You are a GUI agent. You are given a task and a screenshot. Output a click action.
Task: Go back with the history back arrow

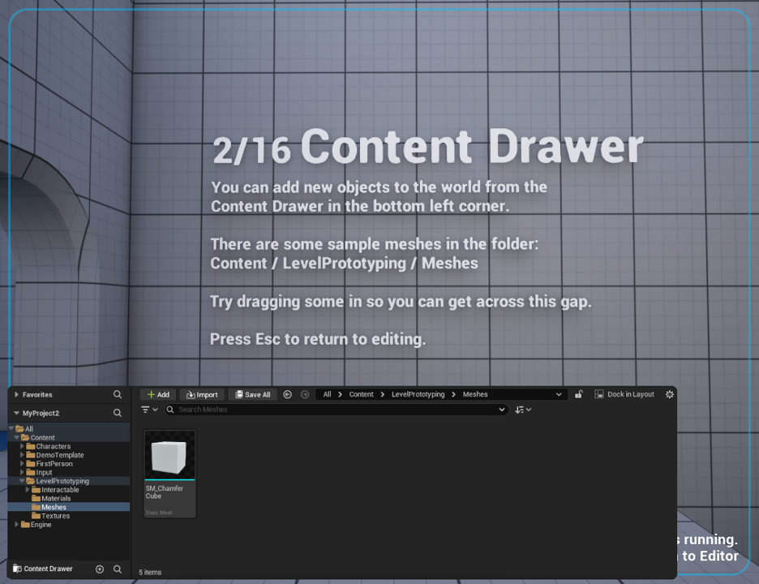[x=287, y=395]
